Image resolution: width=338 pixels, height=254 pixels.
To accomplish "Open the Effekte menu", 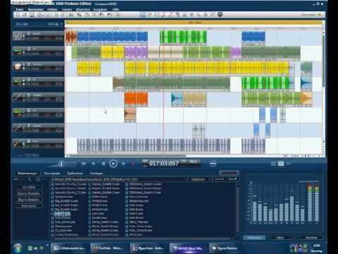I will click(x=52, y=9).
